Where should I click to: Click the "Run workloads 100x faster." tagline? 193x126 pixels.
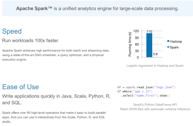31,40
